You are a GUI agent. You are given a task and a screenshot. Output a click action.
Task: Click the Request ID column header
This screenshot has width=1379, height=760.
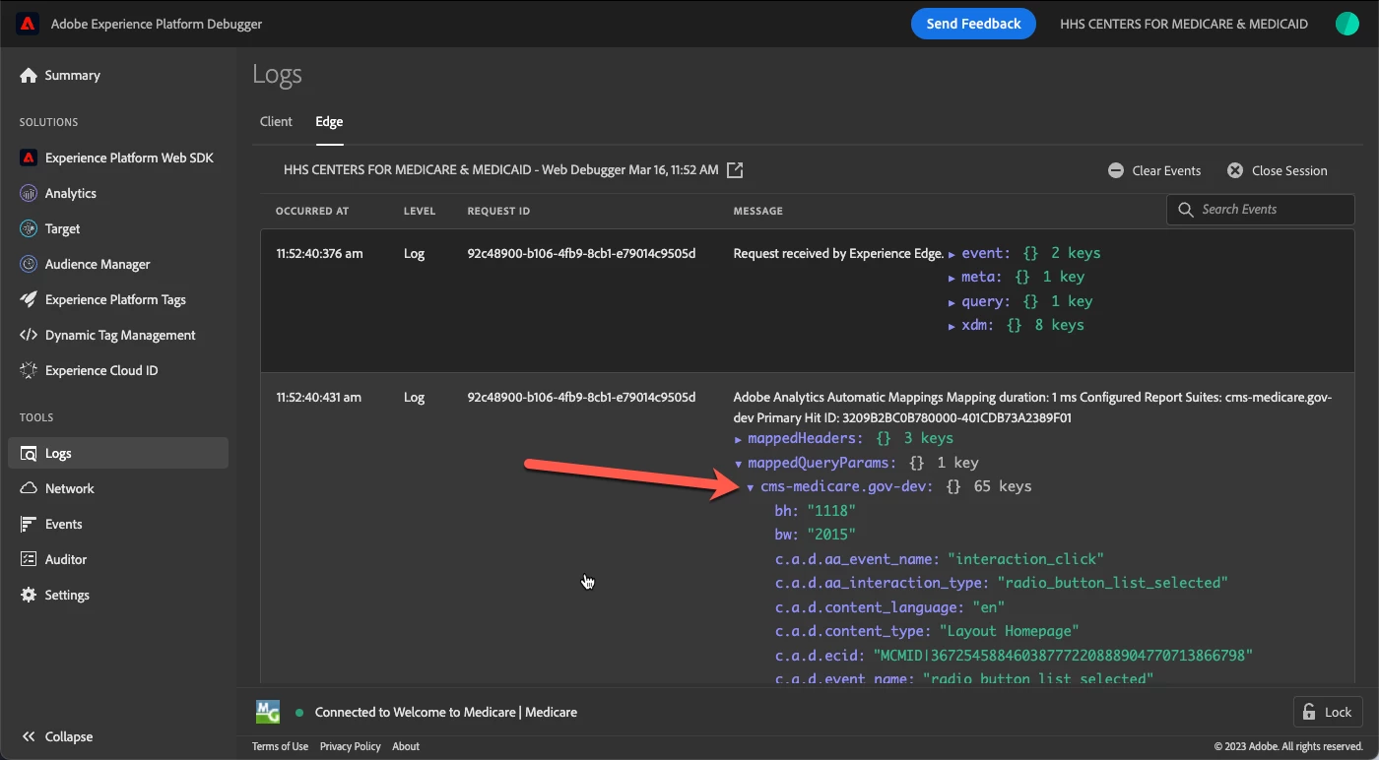click(x=498, y=211)
